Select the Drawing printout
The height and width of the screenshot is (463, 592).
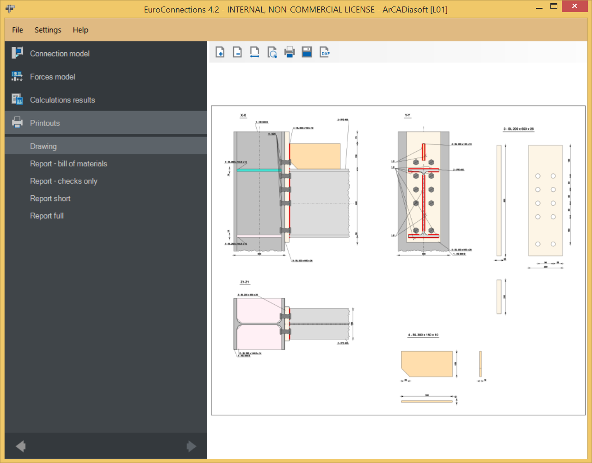point(106,146)
